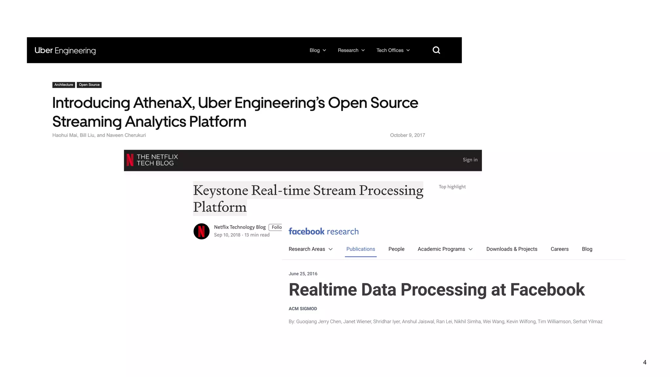Click the round Netflix Technology Blog avatar

coord(202,231)
